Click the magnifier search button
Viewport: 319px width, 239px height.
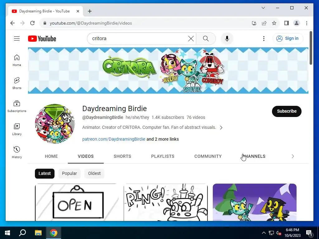206,38
